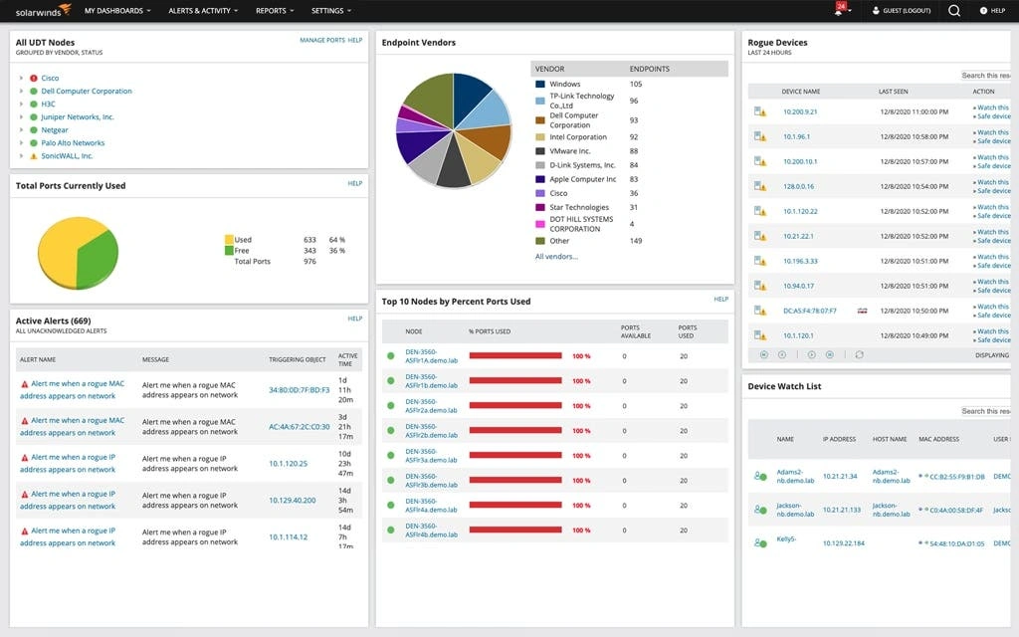This screenshot has width=1019, height=637.
Task: Open the REPORTS menu
Action: coord(271,11)
